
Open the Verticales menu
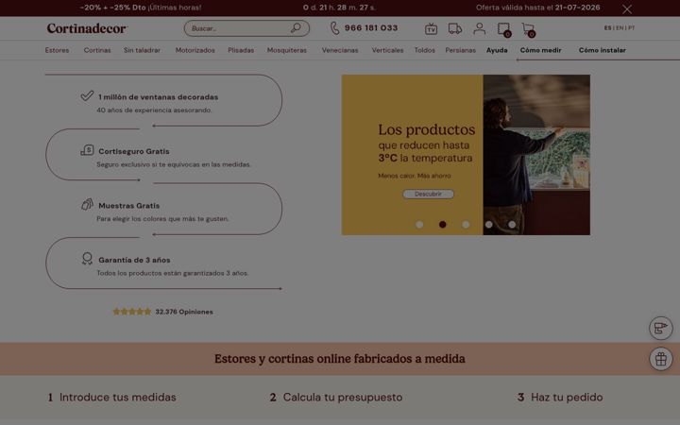pos(387,50)
